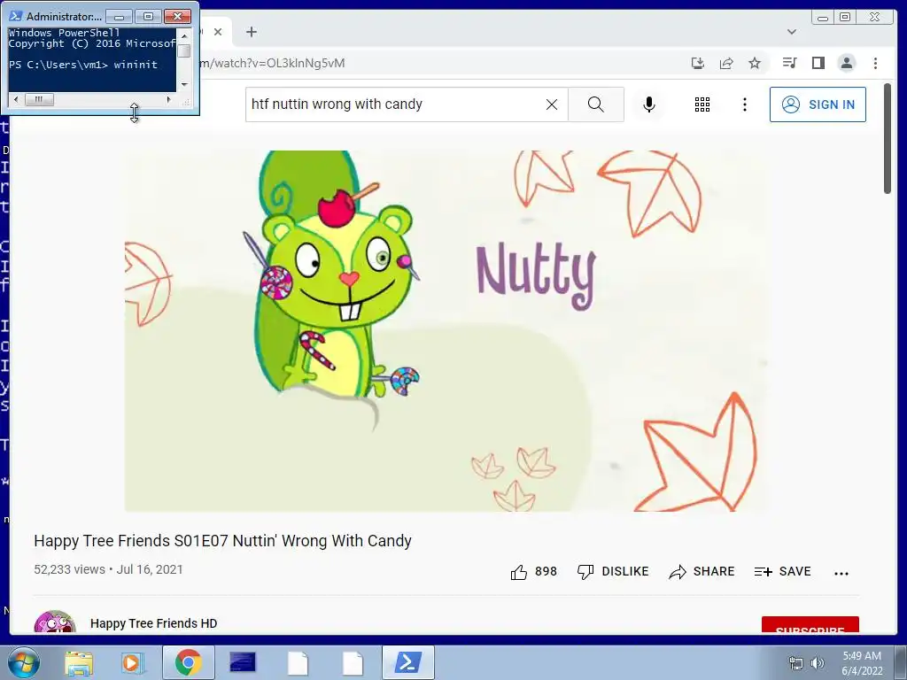Bookmark this tab with the star icon

tap(755, 63)
